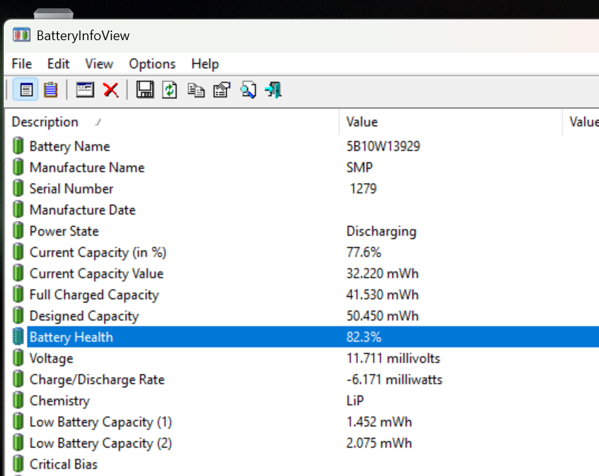Click the second Value column header at right

[581, 122]
